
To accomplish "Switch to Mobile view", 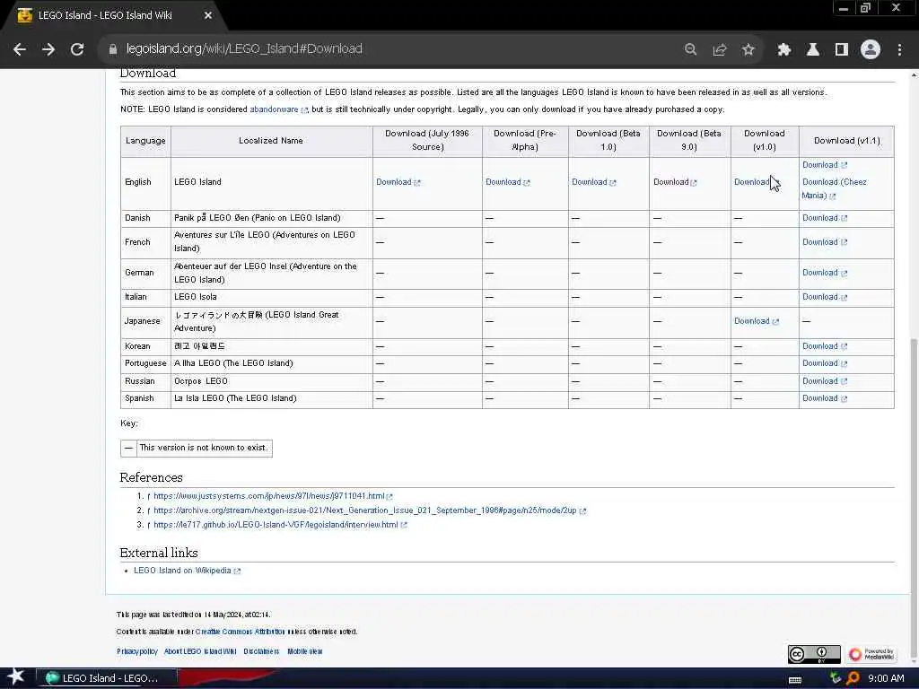I will point(305,651).
